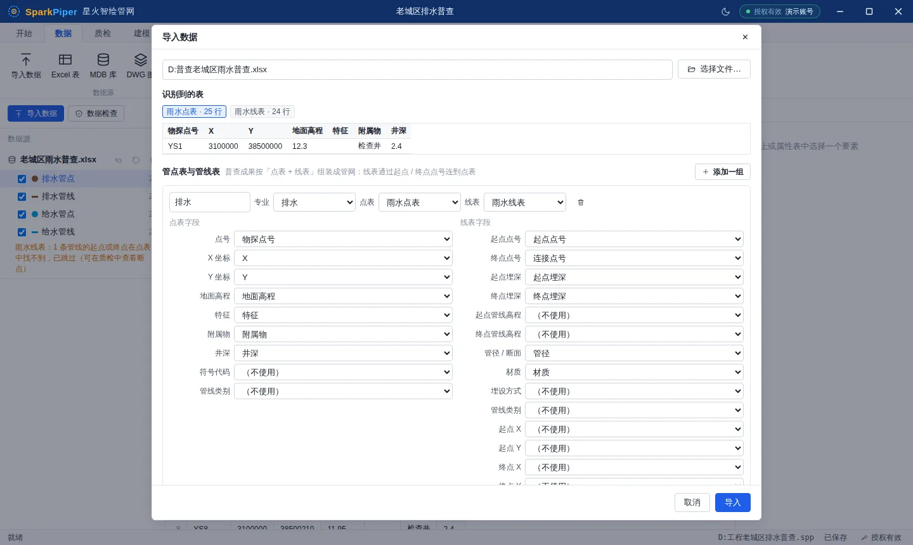Click the undo-arrow icon beside 老城区雨水普查.xlsx

(119, 160)
